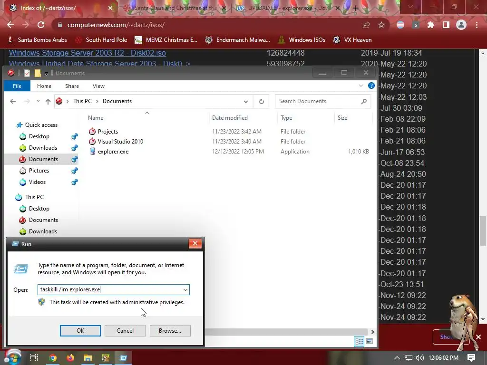
Task: Open Chrome profile avatar
Action: 461,25
